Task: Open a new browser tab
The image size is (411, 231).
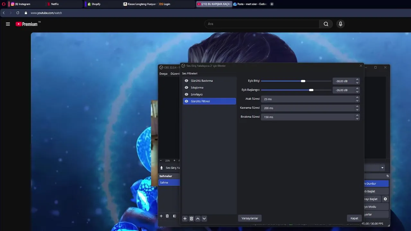Action: pyautogui.click(x=272, y=4)
